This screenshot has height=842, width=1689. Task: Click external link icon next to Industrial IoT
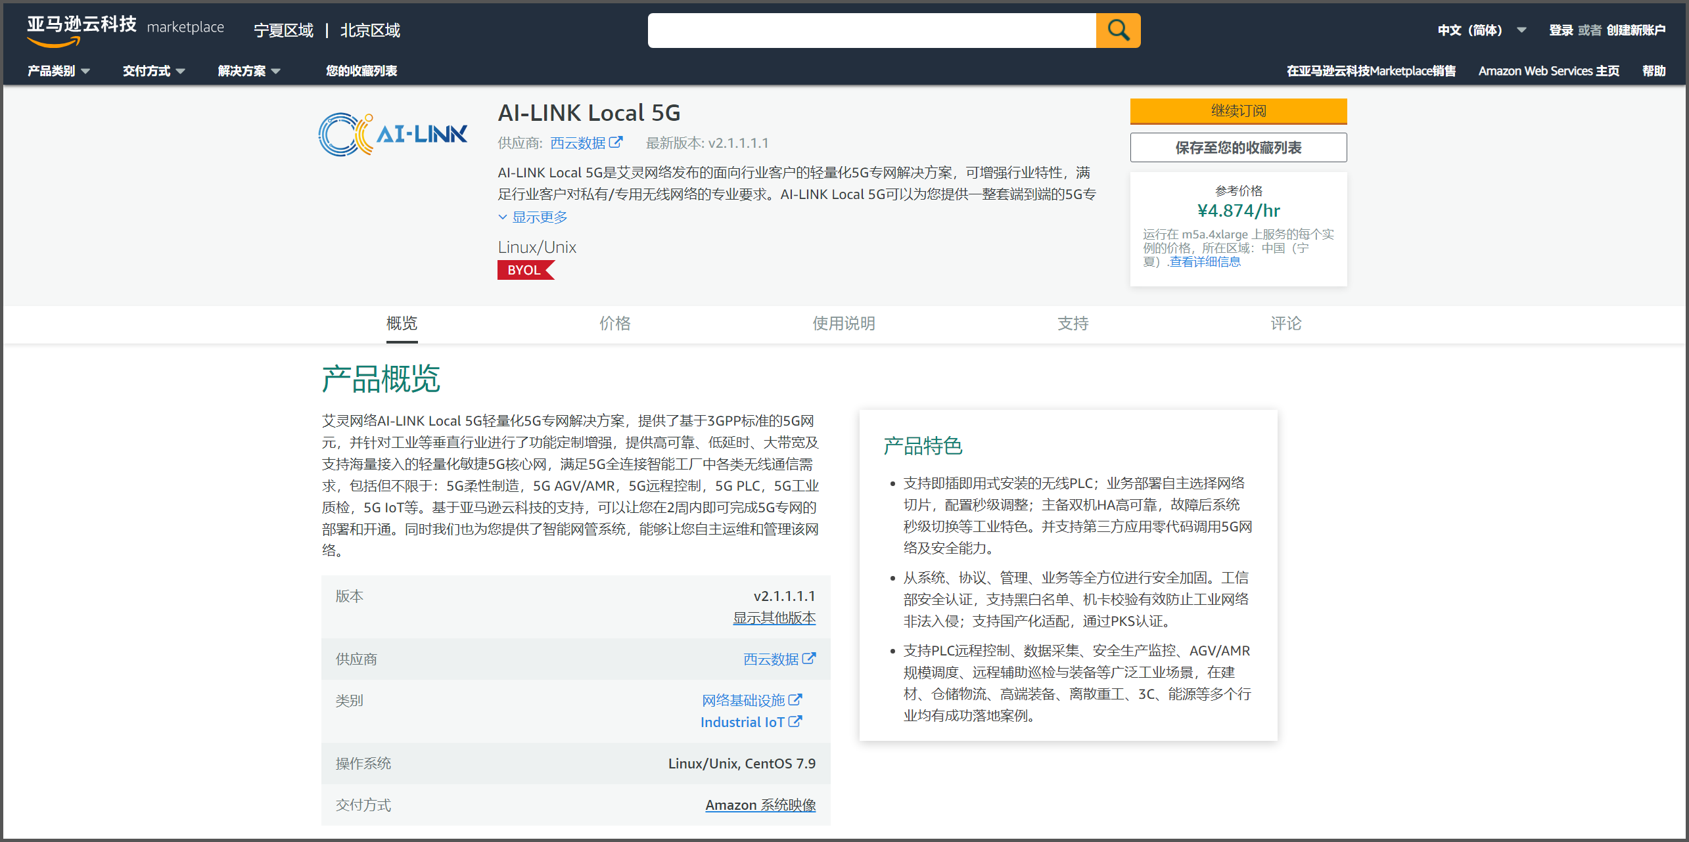click(x=795, y=722)
